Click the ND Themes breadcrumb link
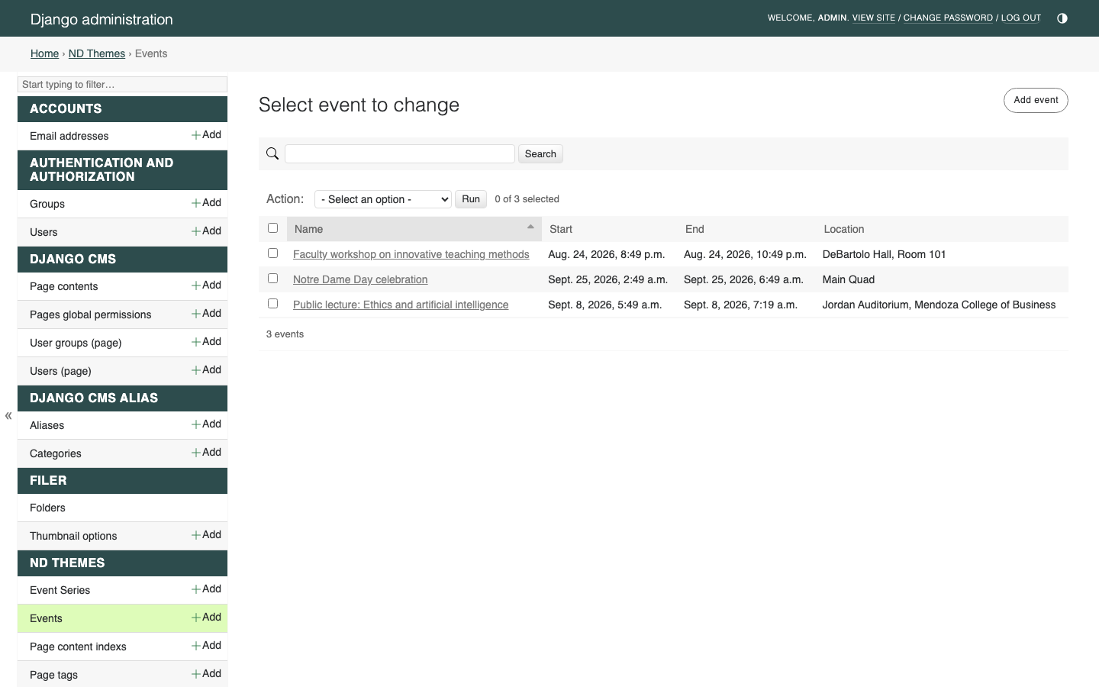 pos(97,53)
